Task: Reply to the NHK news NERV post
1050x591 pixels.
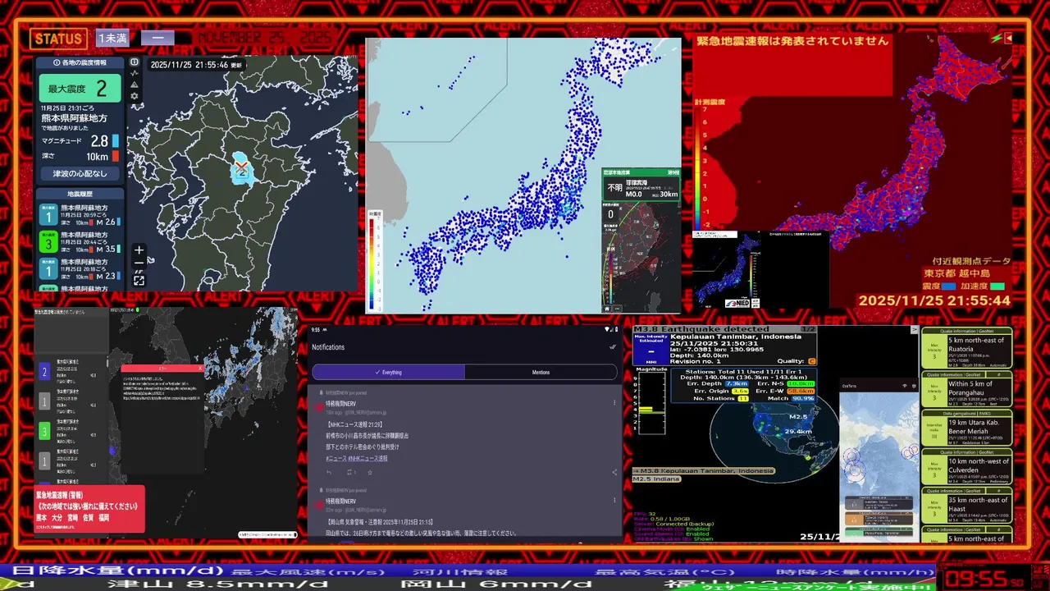Action: coord(329,472)
